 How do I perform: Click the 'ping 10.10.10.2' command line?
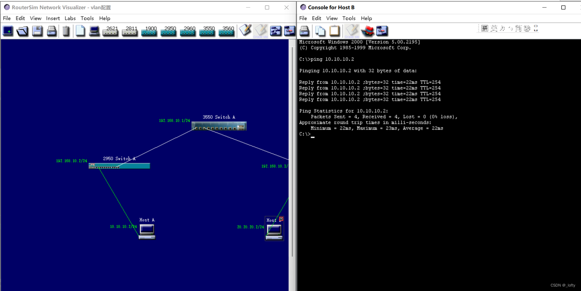tap(327, 59)
